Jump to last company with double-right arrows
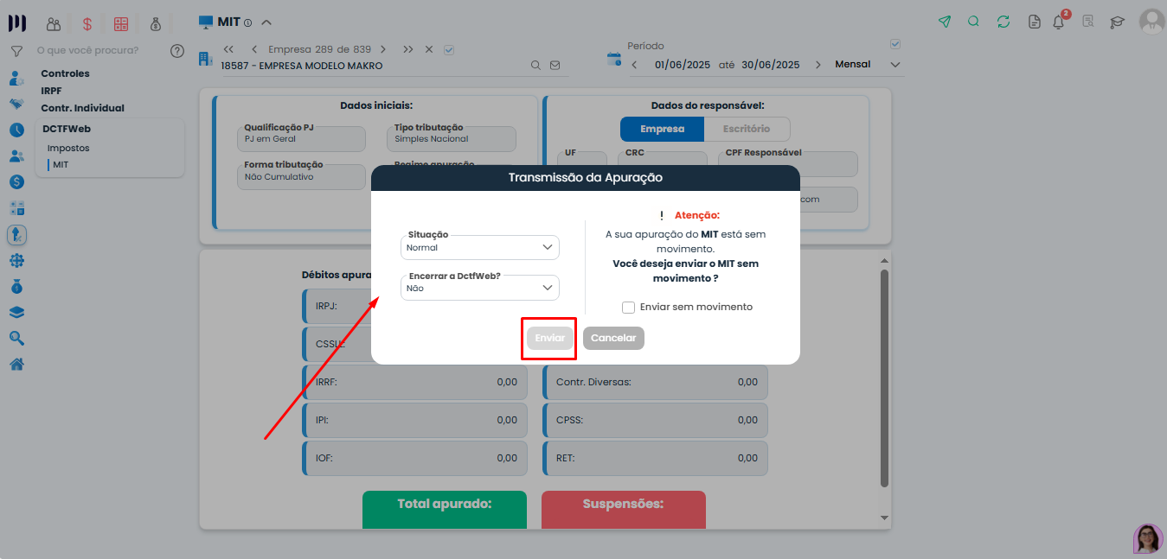The height and width of the screenshot is (559, 1167). pos(408,49)
